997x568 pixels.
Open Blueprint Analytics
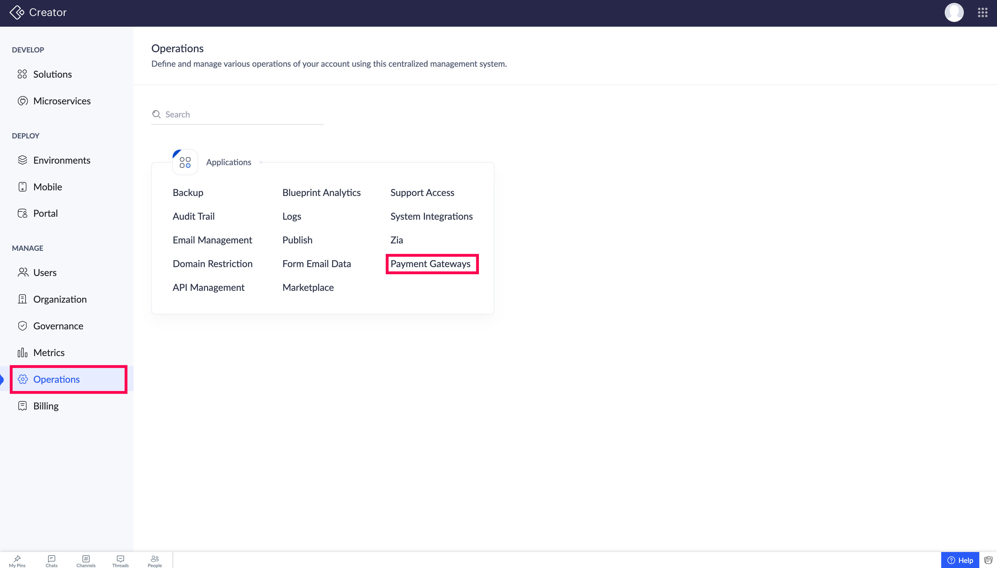coord(321,193)
